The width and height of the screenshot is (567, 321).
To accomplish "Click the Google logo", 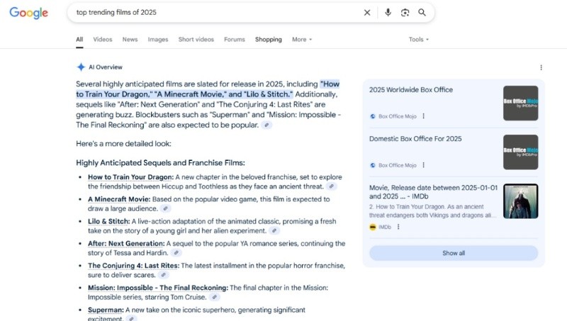I will [x=28, y=13].
